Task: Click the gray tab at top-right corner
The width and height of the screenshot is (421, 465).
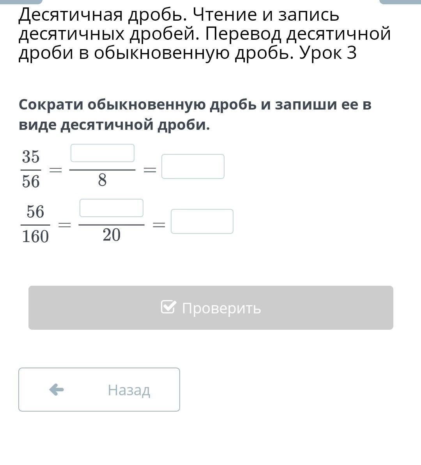Action: (x=400, y=2)
